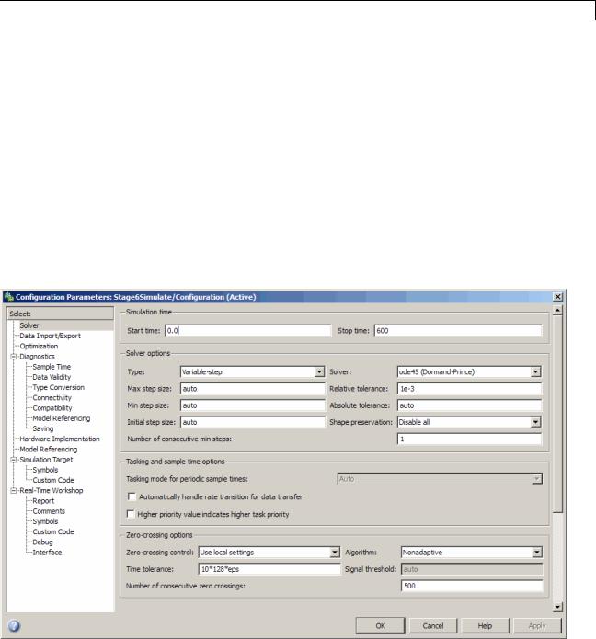Select the Real-Time Workshop tree item
The width and height of the screenshot is (596, 639).
(51, 491)
